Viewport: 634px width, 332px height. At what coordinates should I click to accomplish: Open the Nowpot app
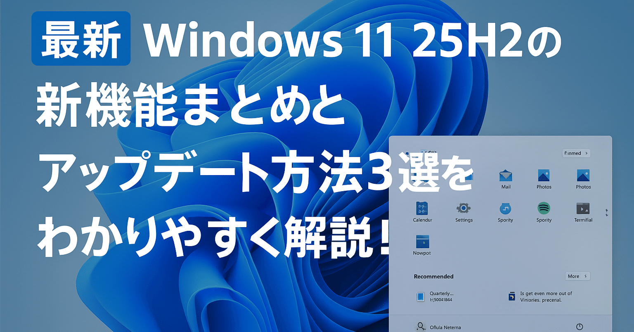[422, 245]
